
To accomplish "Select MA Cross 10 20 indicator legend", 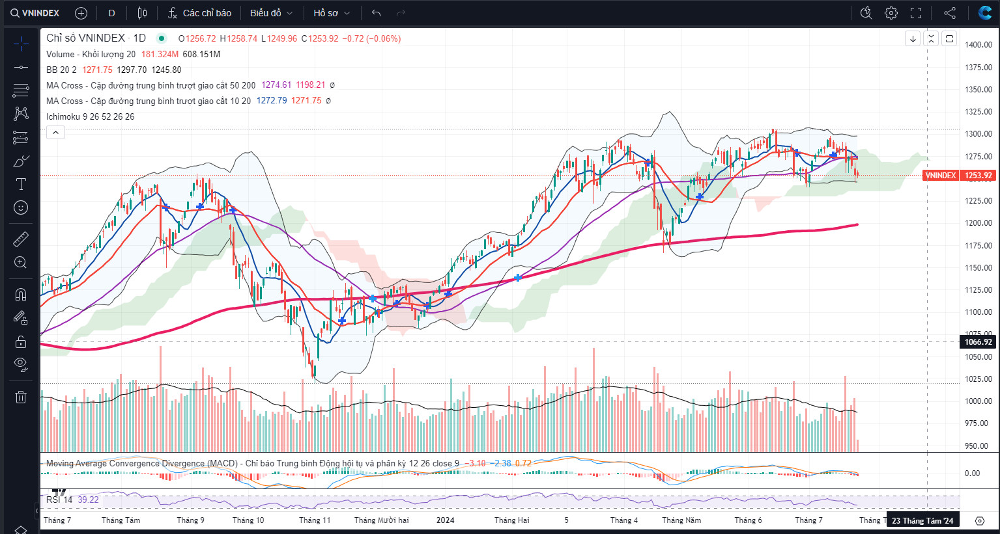I will coord(148,101).
